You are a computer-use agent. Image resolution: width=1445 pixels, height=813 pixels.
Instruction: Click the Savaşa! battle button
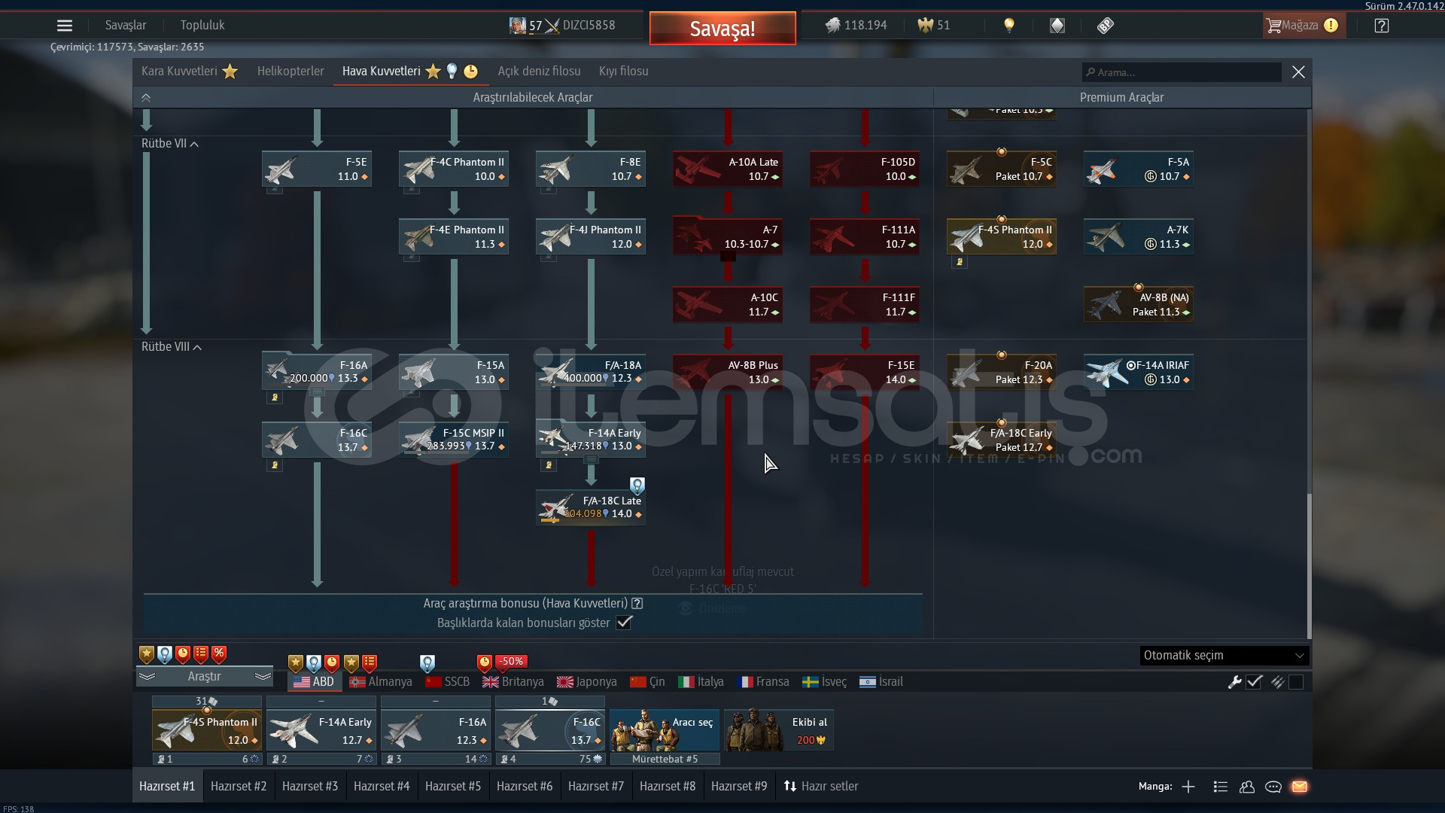[722, 29]
